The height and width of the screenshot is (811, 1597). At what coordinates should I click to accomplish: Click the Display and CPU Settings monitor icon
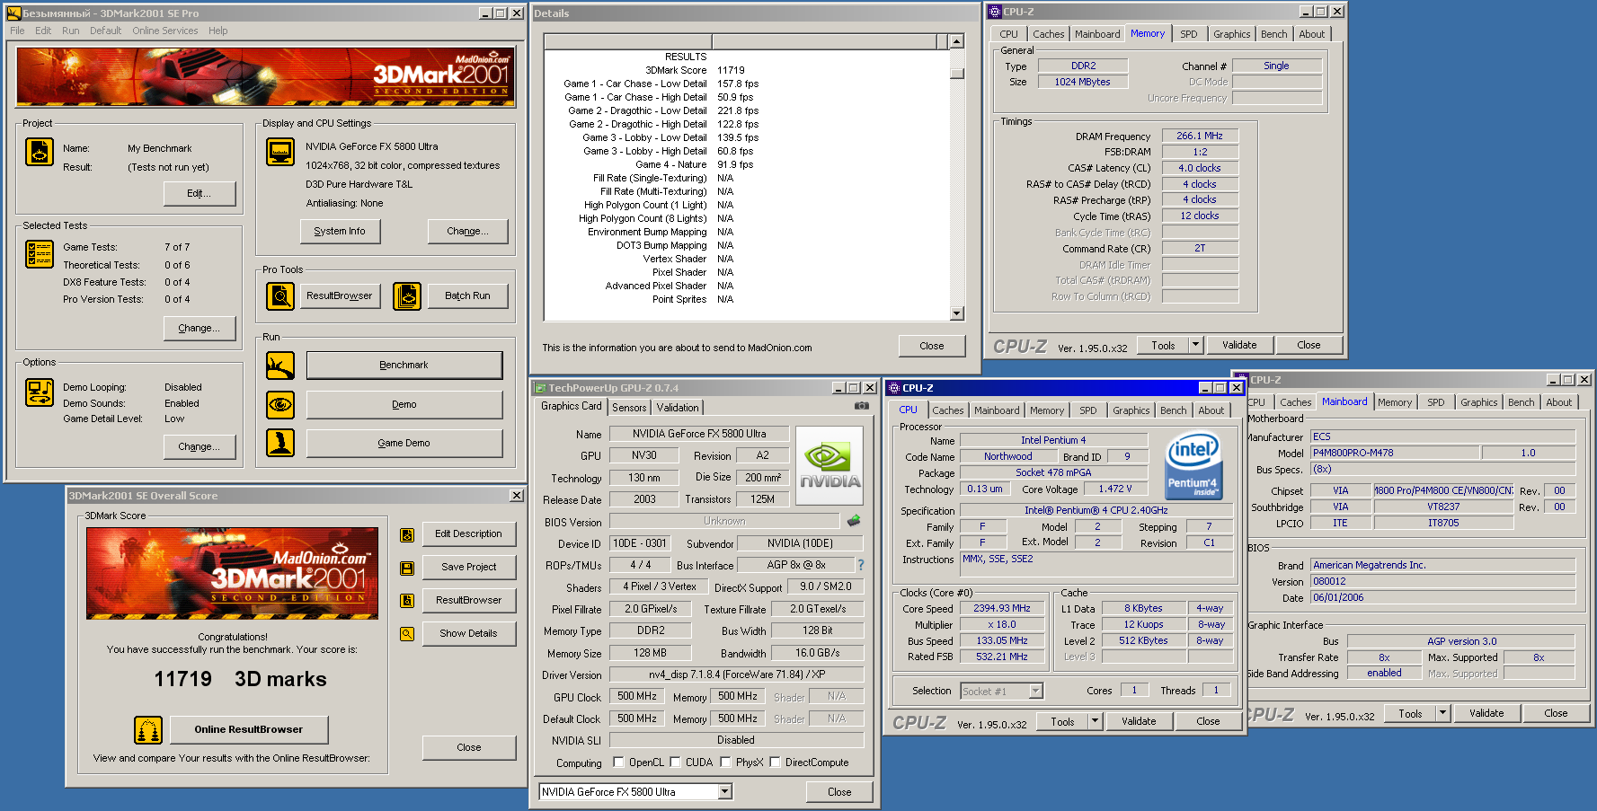point(280,152)
